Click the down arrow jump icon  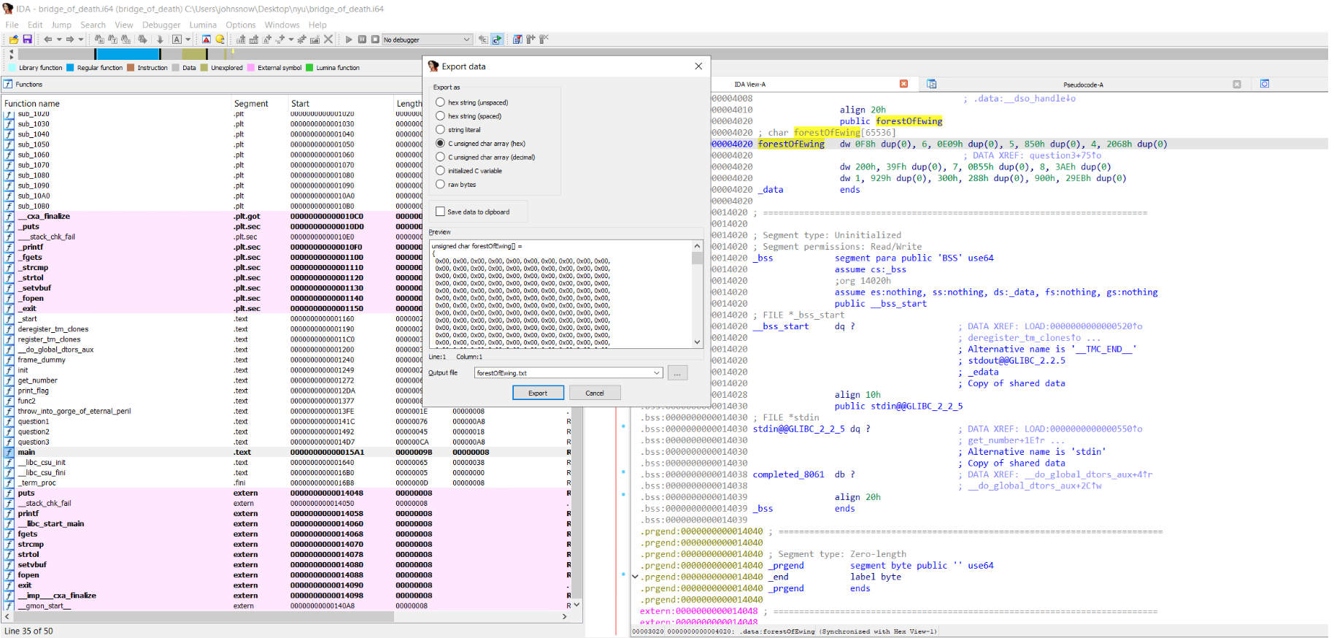(x=160, y=39)
